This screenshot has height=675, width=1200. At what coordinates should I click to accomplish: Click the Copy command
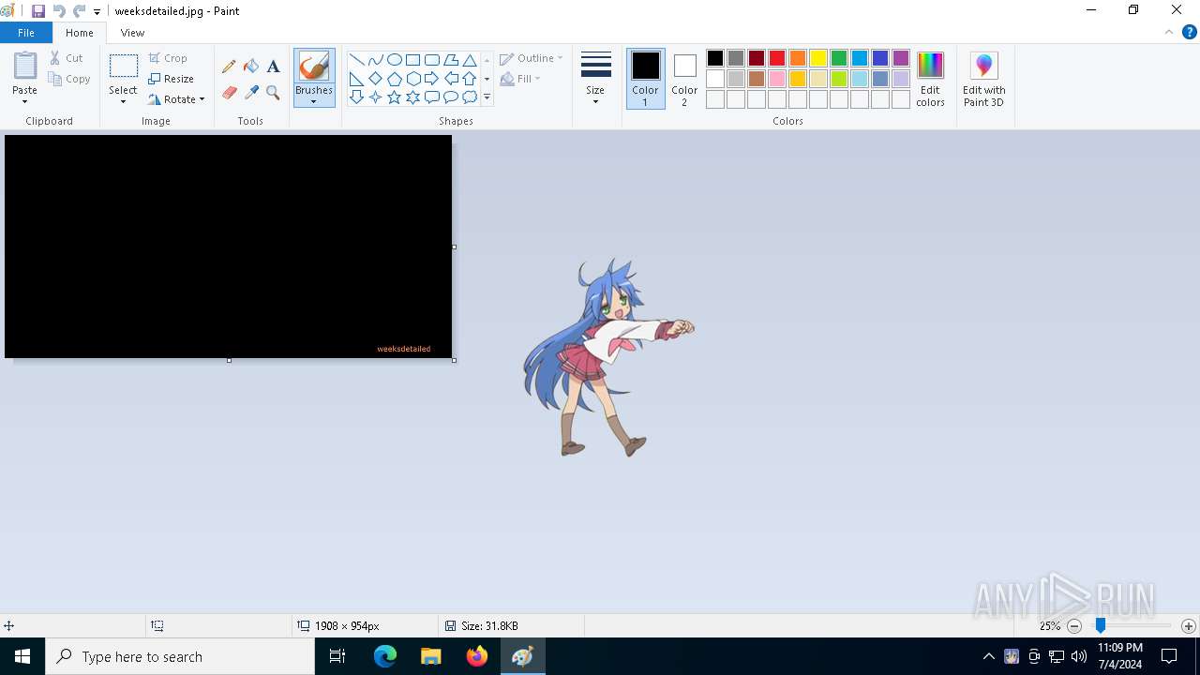[70, 79]
